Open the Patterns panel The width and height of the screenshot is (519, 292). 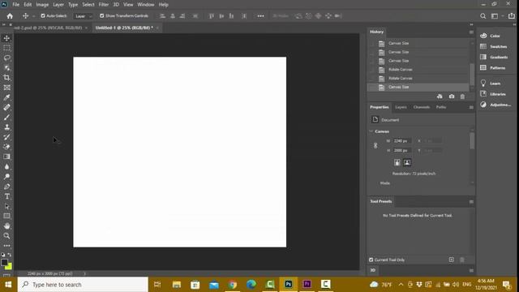click(x=492, y=67)
